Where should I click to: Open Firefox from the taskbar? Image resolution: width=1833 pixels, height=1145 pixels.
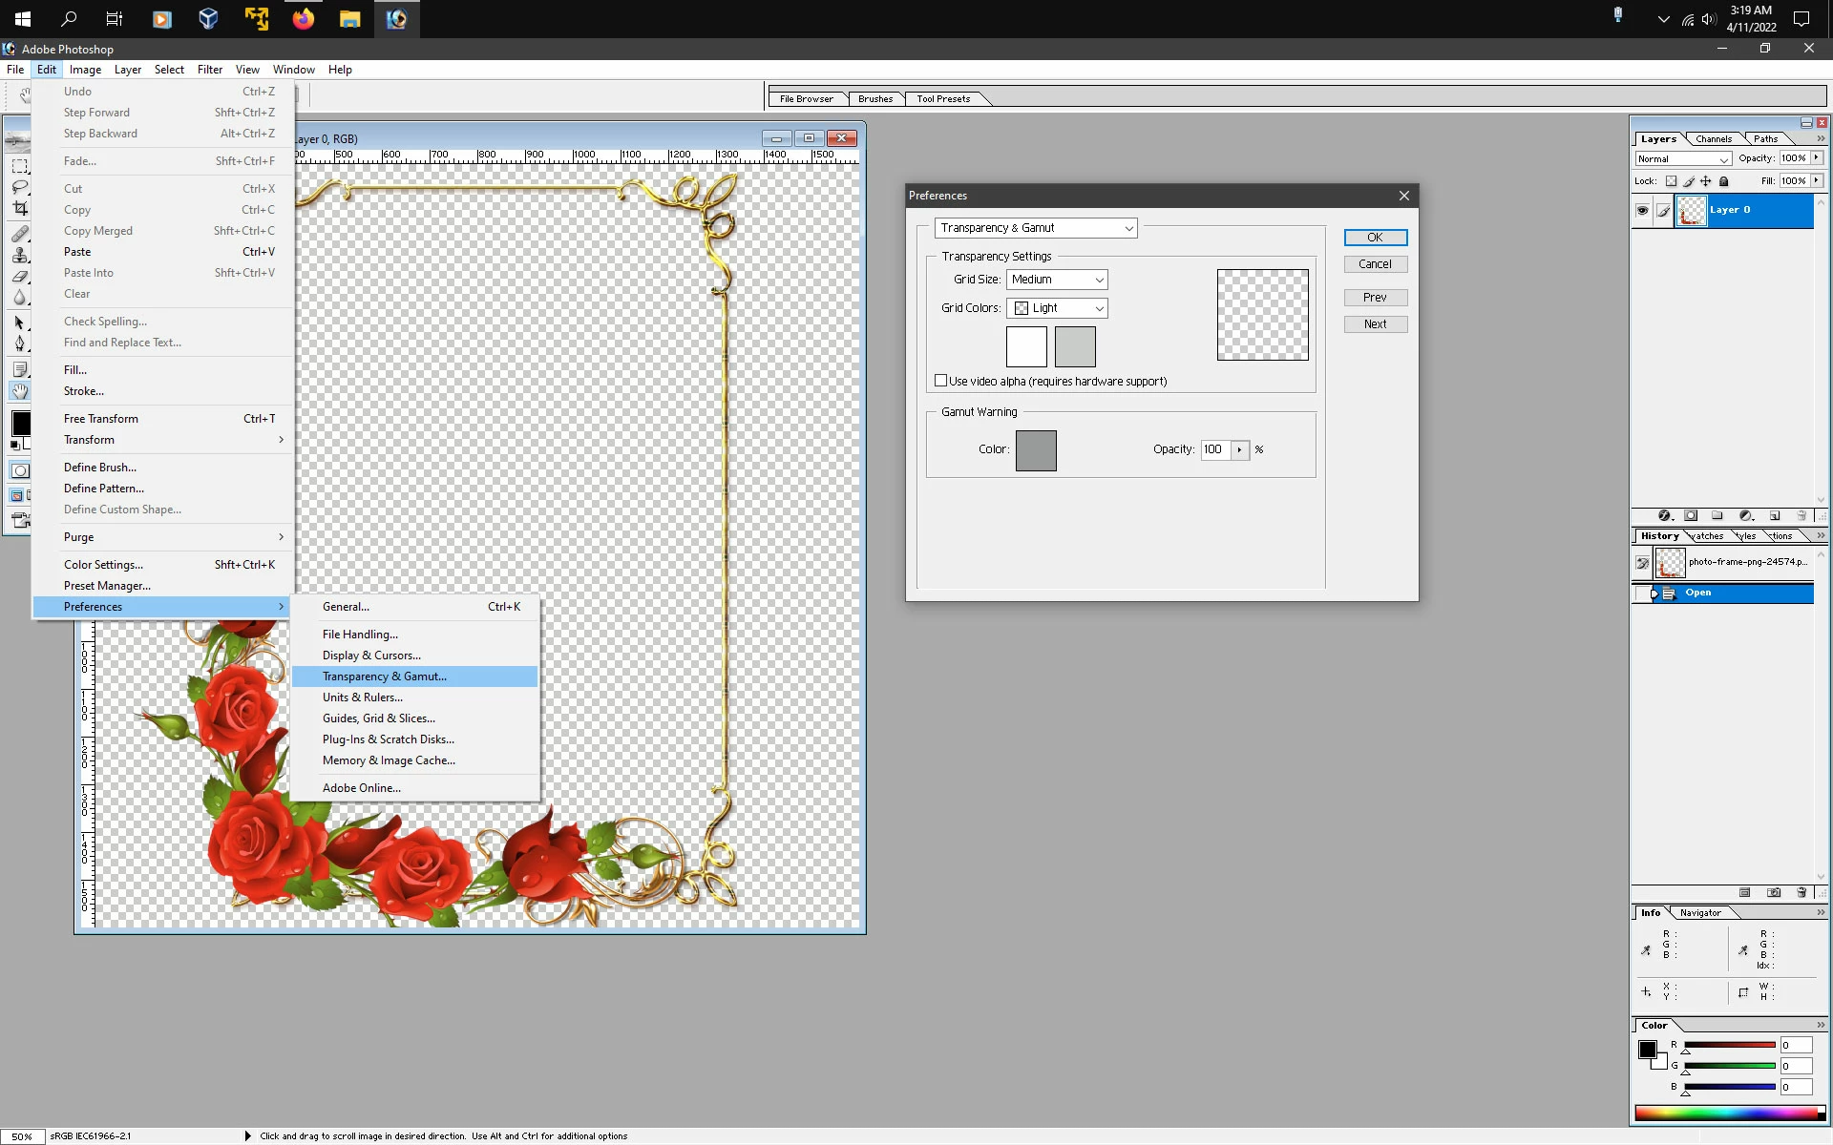pos(304,19)
